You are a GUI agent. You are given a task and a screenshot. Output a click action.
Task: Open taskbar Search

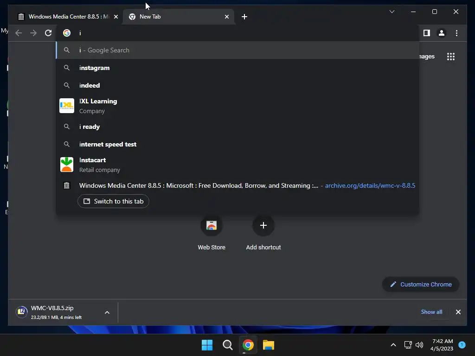[227, 345]
